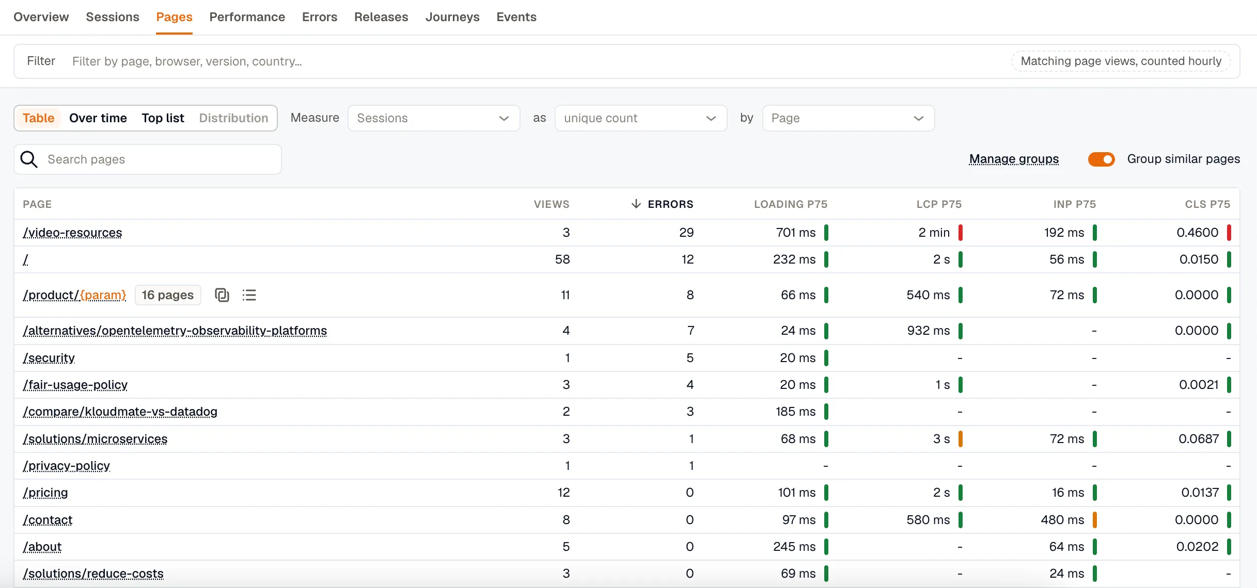Click orange LCP indicator for /solutions/microservices
1257x588 pixels.
click(961, 439)
